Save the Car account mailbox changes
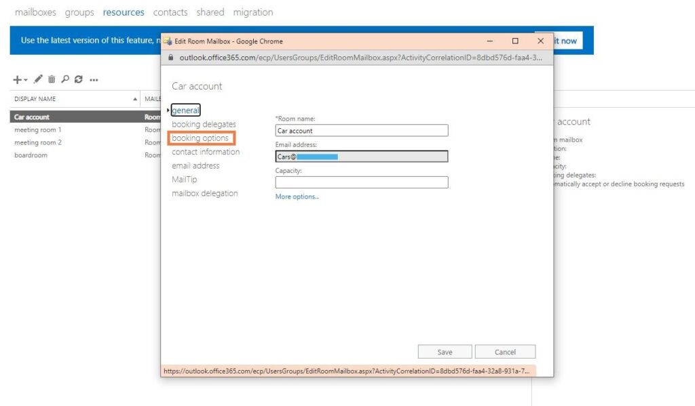 point(445,351)
